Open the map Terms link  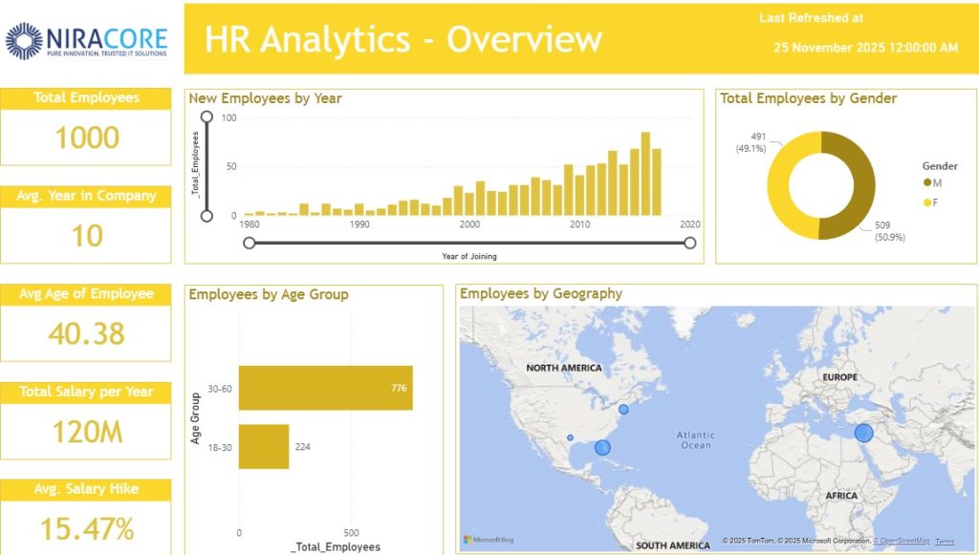pos(945,542)
